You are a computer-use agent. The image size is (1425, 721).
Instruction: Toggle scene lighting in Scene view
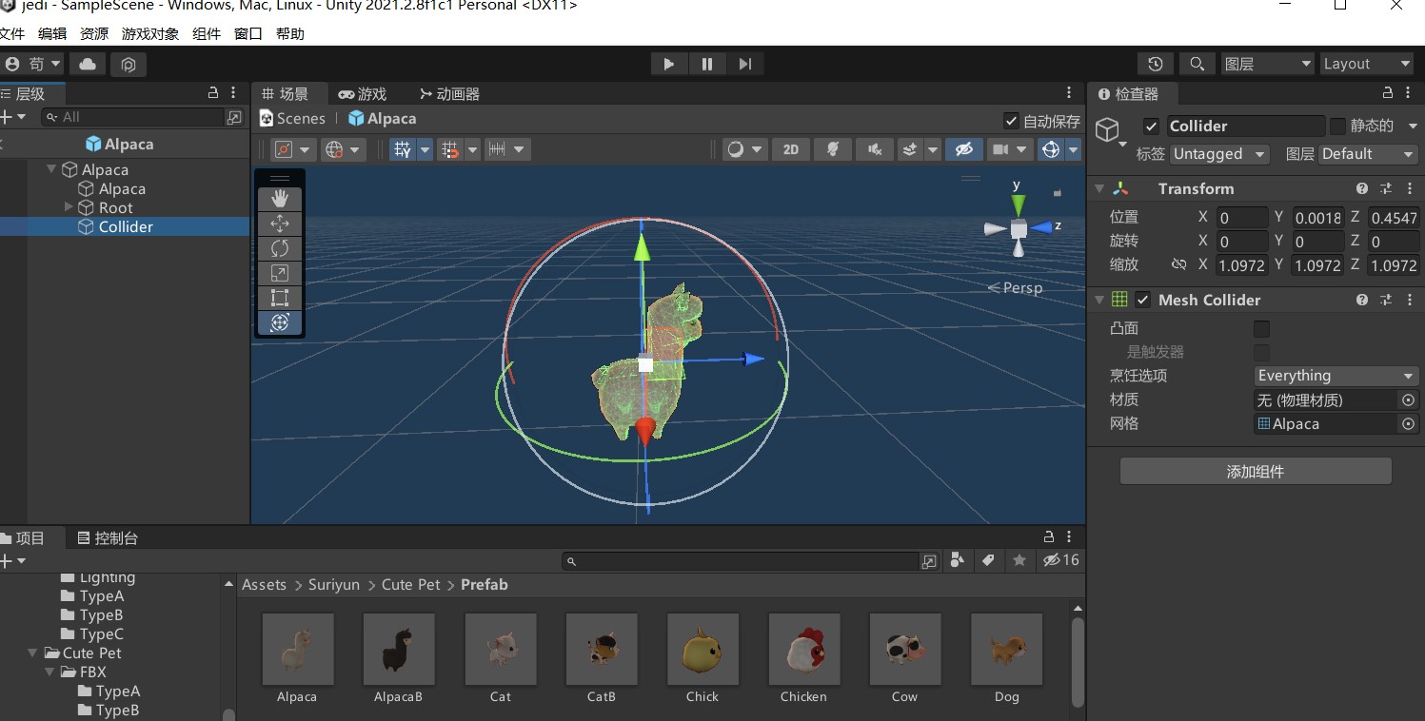coord(832,148)
